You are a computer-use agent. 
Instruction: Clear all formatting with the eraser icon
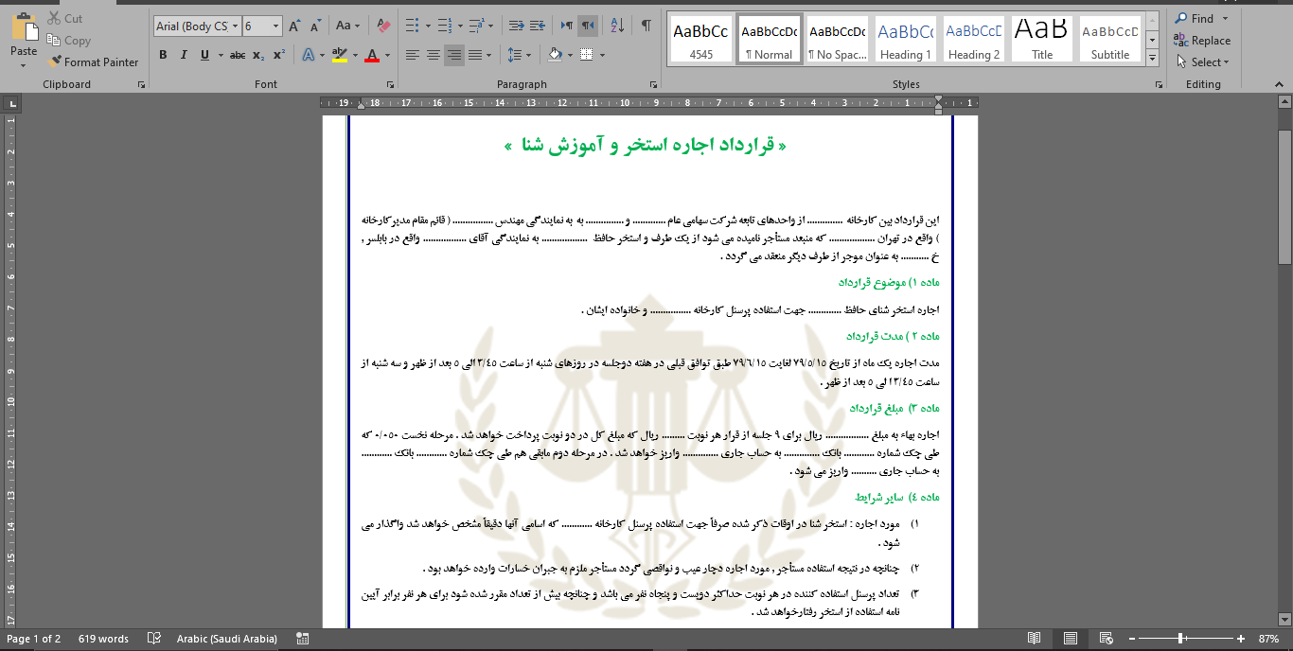382,26
